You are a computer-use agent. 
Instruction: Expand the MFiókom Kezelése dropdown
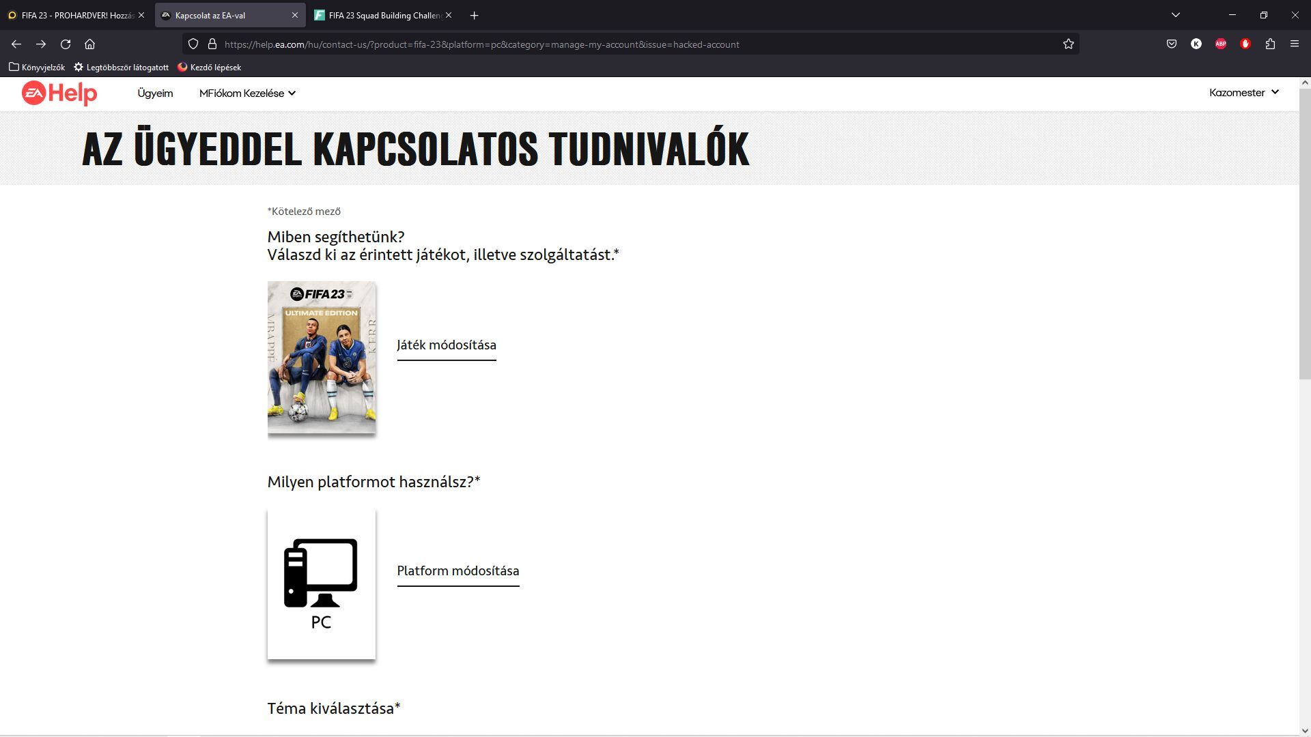[247, 93]
